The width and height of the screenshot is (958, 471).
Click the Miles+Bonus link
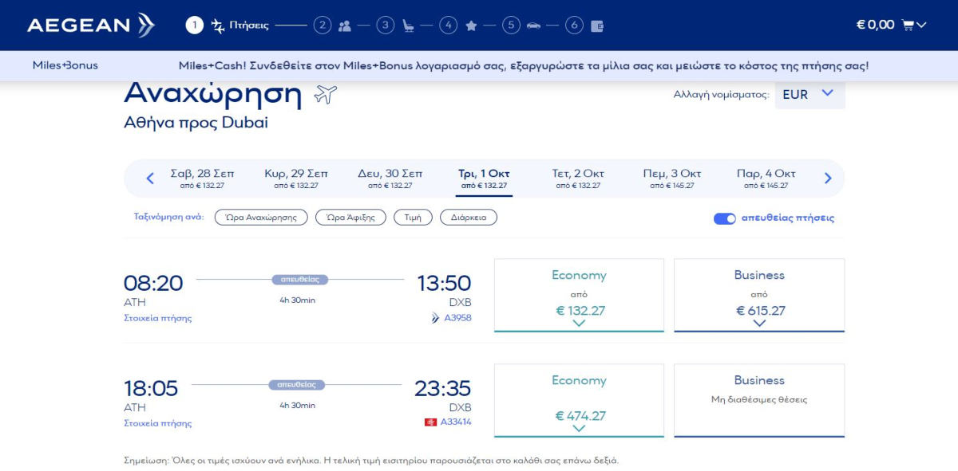pos(65,65)
